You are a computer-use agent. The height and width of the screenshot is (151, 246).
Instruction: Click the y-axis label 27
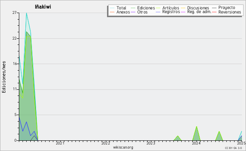click(x=14, y=13)
